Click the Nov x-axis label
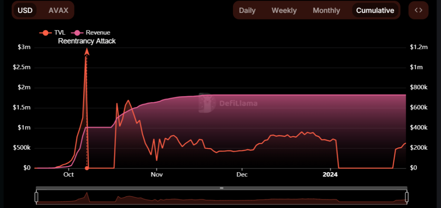Viewport: 441px width, 208px height. click(157, 174)
